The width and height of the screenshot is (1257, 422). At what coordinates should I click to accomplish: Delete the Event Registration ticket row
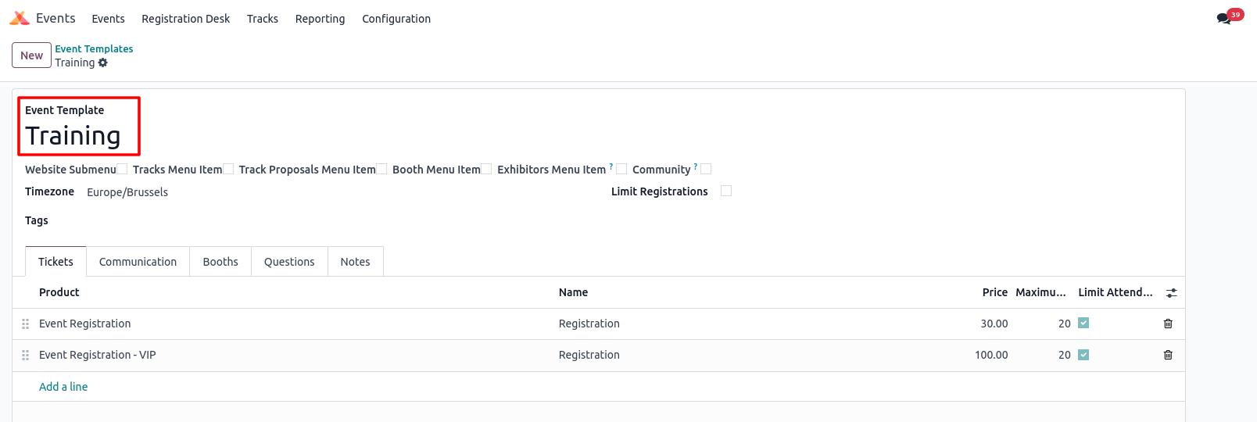point(1168,324)
